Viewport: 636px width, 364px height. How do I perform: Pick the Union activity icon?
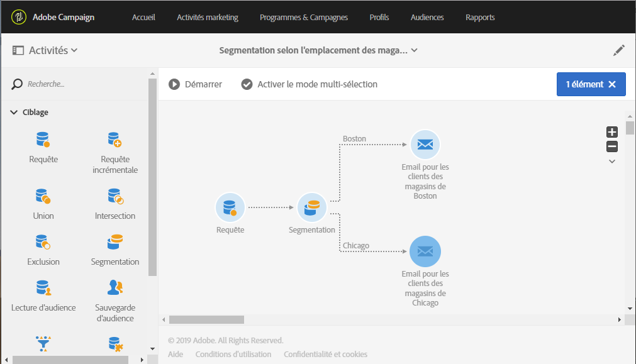click(x=43, y=196)
